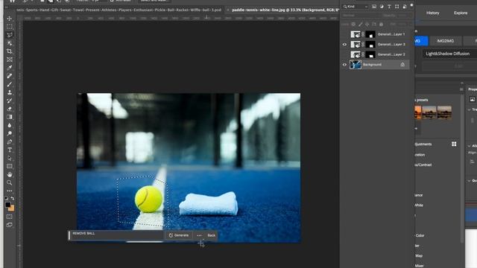
Task: Select the Generative Layer 3 layer thumbnail
Action: pos(356,45)
